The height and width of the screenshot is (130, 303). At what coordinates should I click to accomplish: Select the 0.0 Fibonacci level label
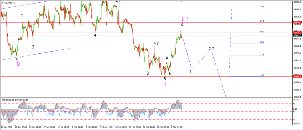pos(263,75)
